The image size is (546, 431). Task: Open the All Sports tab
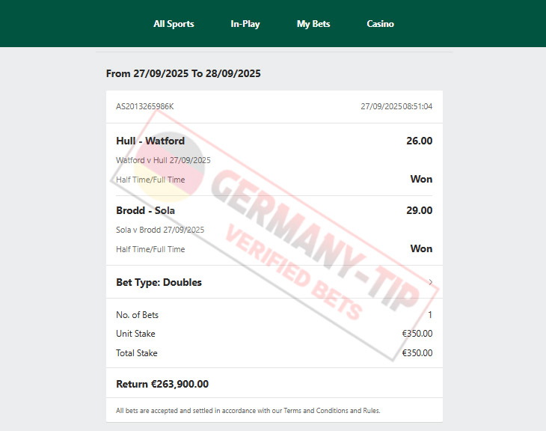[x=174, y=24]
